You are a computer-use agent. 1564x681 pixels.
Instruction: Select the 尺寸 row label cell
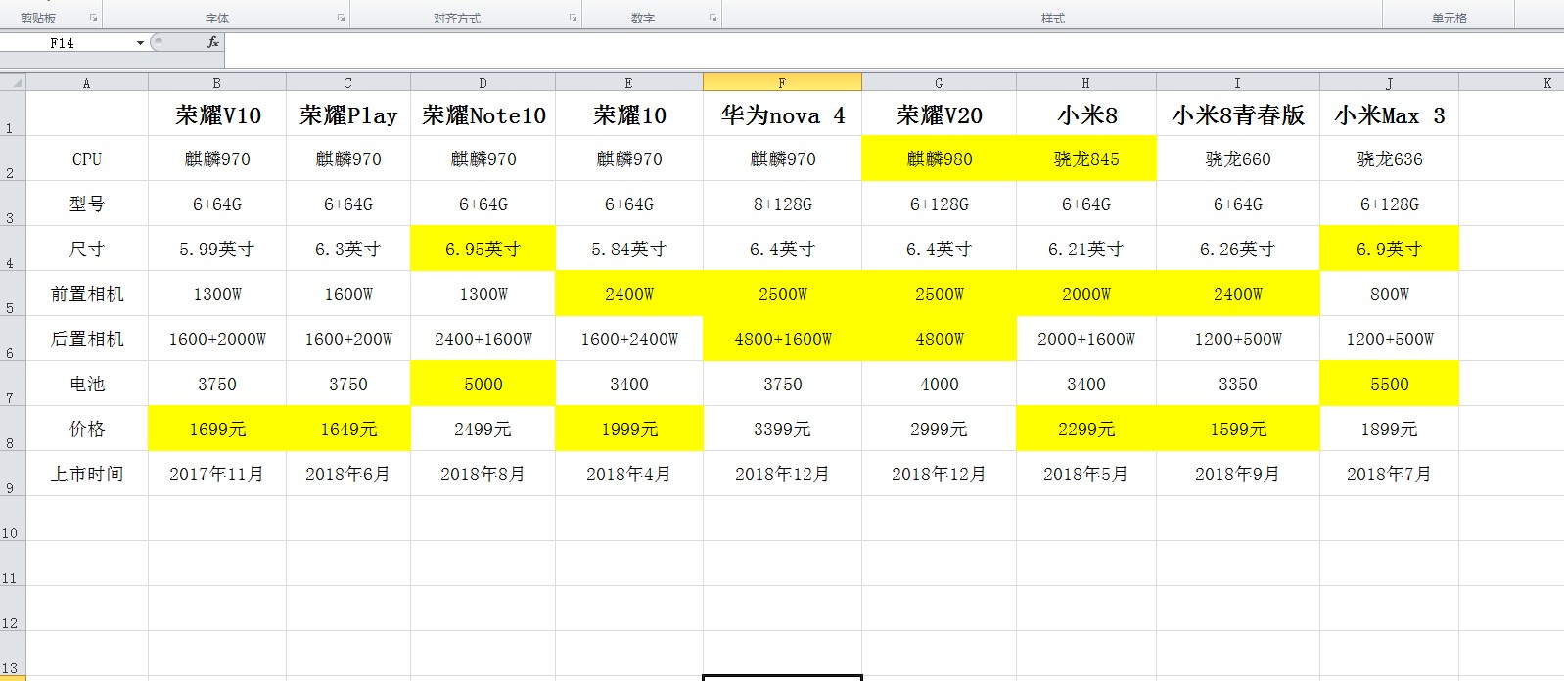click(x=87, y=249)
